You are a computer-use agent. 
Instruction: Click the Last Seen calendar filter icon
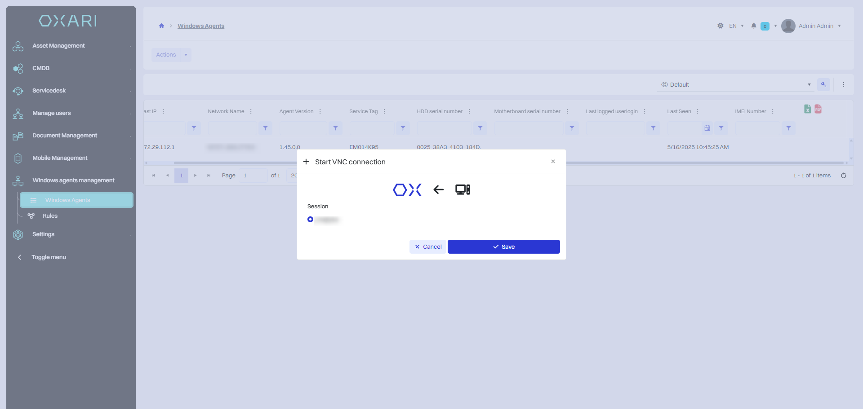click(707, 128)
